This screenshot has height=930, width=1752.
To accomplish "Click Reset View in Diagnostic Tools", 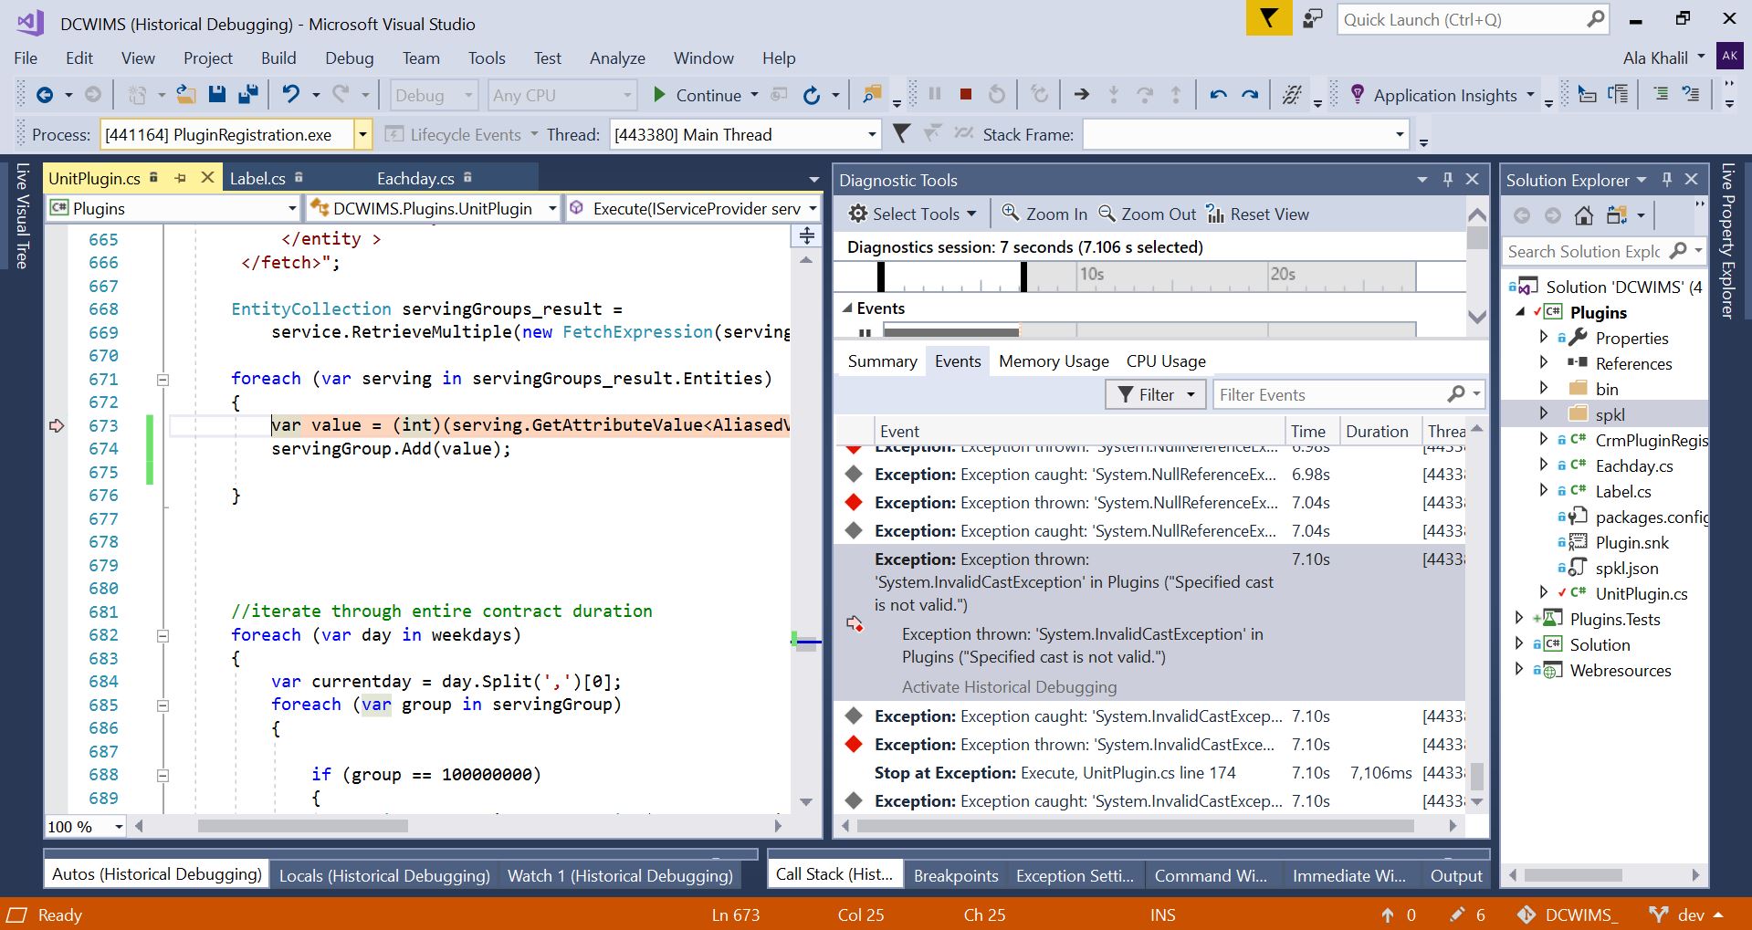I will 1258,214.
